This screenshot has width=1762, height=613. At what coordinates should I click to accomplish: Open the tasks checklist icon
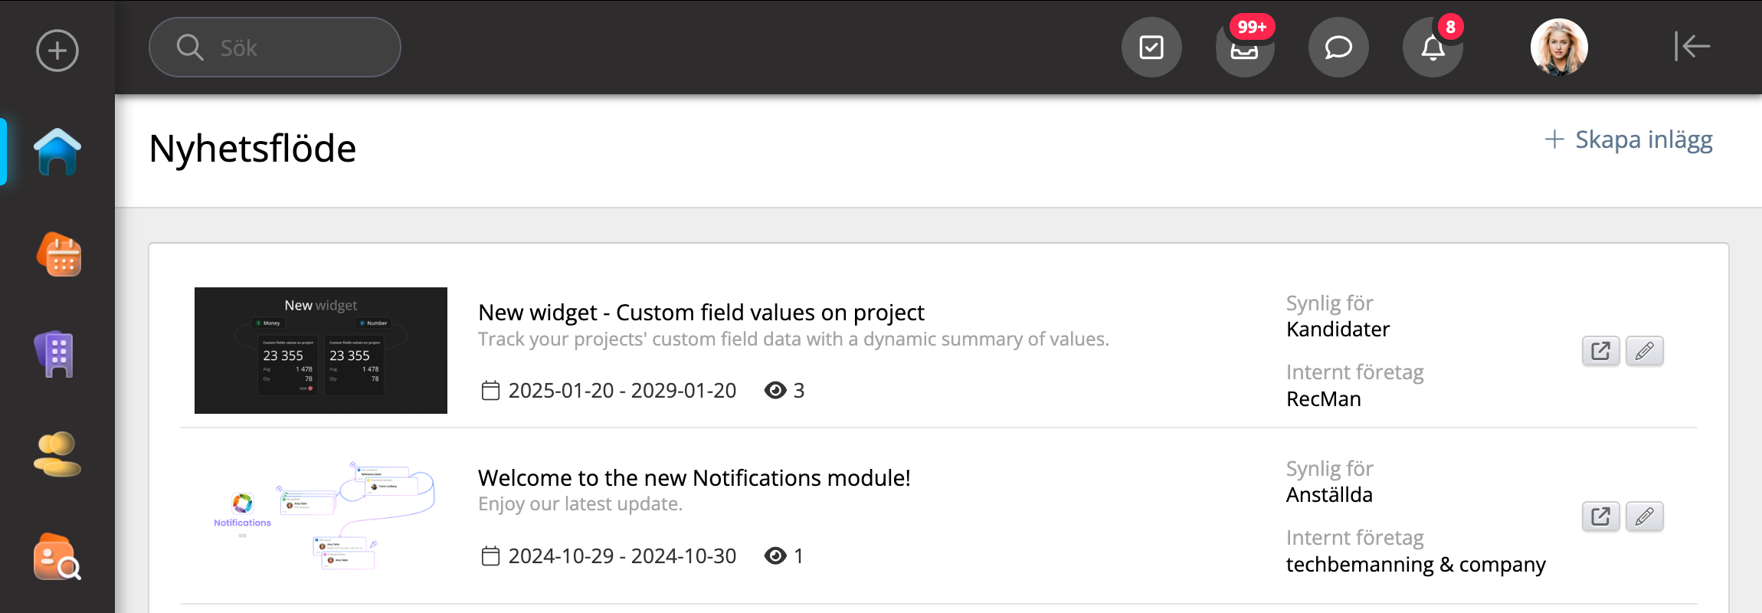coord(1151,48)
